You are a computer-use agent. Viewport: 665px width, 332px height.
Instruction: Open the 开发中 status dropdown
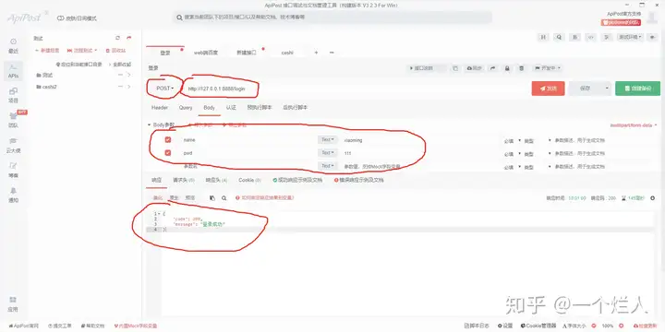pyautogui.click(x=548, y=68)
